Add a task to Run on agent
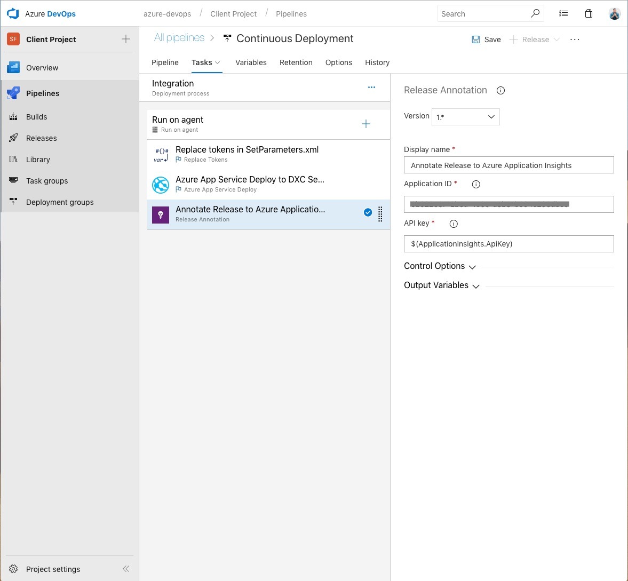The height and width of the screenshot is (581, 628). tap(366, 124)
